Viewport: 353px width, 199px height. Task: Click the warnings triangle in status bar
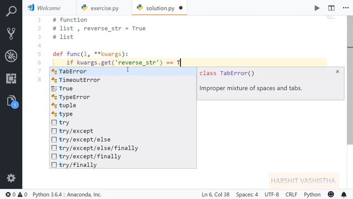[x=20, y=195]
